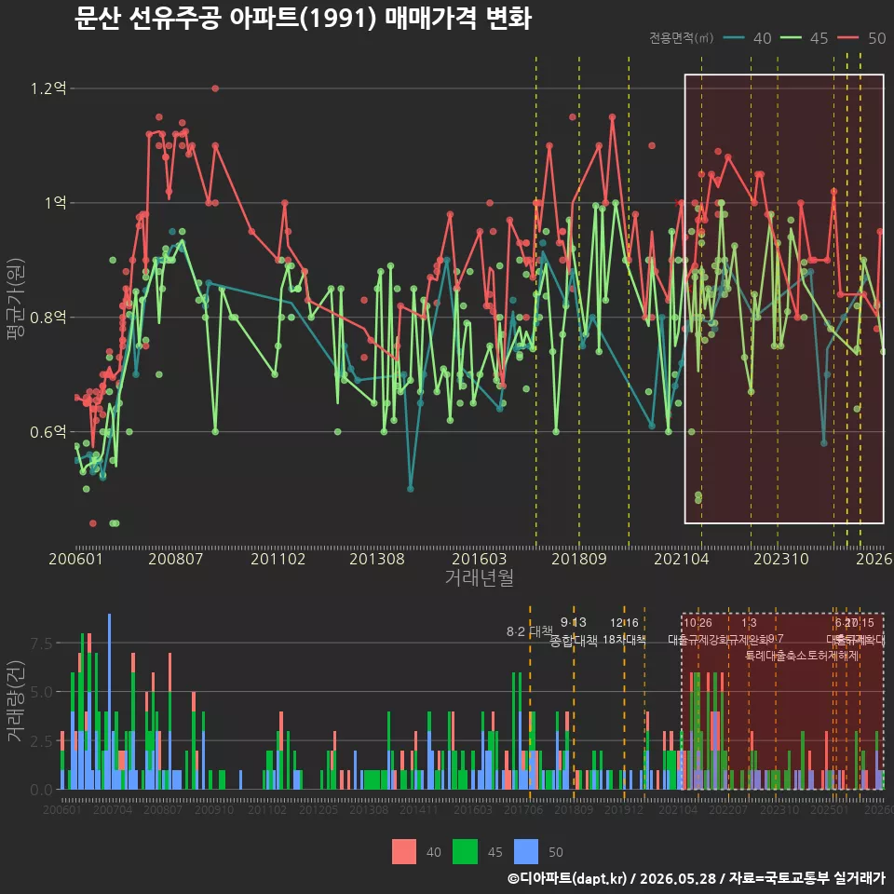Click the 200910 label on volume chart axis
Image resolution: width=894 pixels, height=894 pixels.
click(214, 809)
